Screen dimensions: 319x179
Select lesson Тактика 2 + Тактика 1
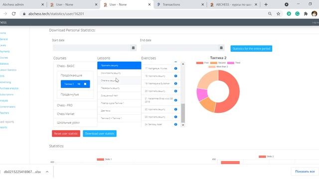pyautogui.click(x=119, y=118)
